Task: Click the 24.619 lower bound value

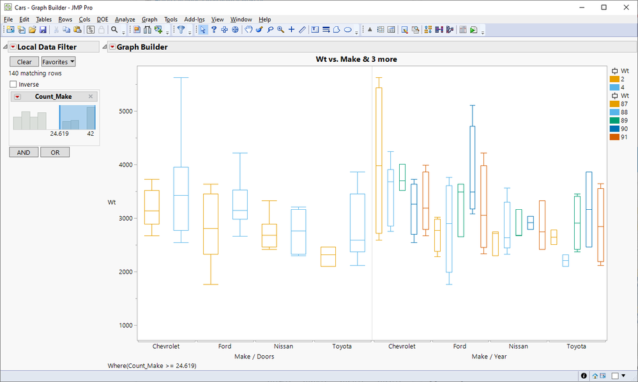Action: (x=59, y=134)
